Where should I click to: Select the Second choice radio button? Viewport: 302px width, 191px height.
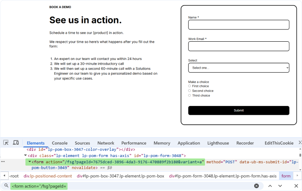190,91
